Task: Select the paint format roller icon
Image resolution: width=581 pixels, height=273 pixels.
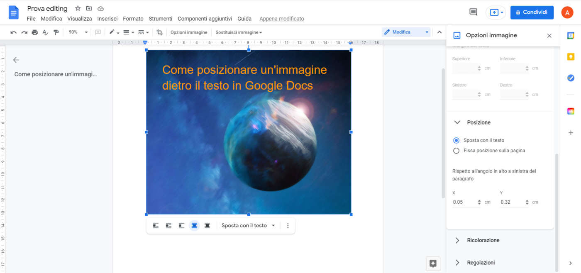Action: click(x=56, y=32)
